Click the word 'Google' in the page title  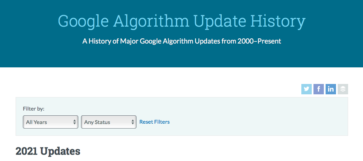[83, 21]
